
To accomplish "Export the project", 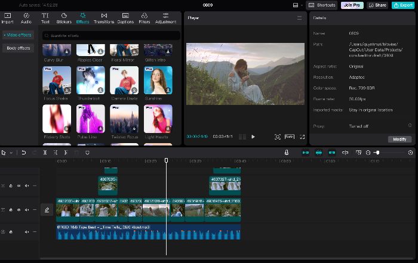I will (x=403, y=5).
